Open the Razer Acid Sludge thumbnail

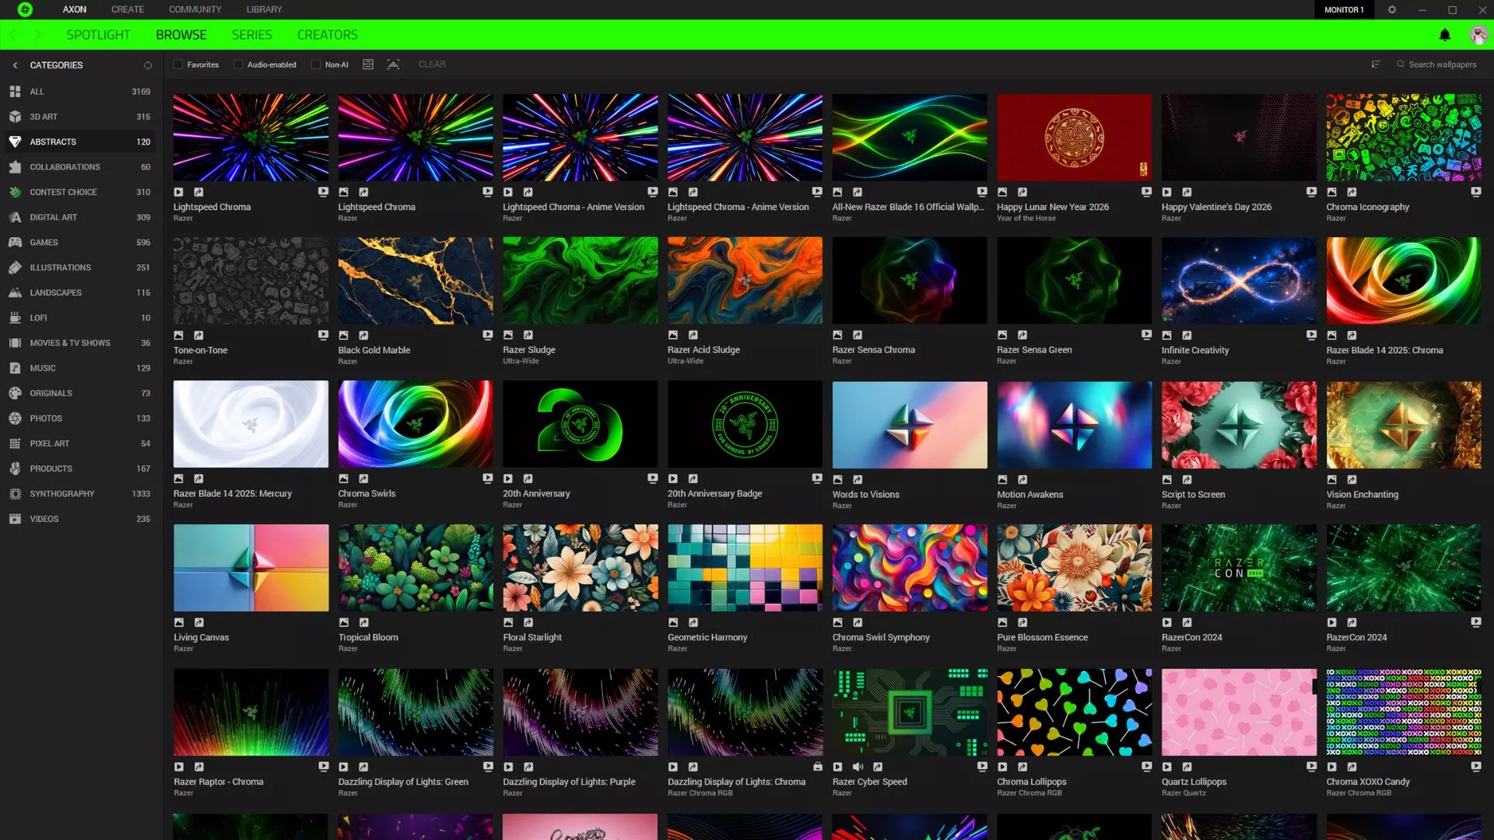tap(745, 281)
